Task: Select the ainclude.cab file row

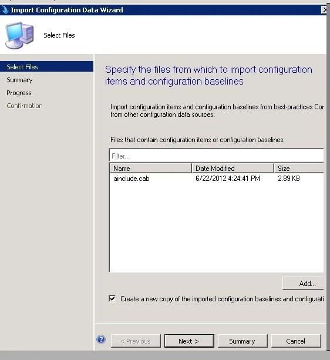Action: pos(217,179)
